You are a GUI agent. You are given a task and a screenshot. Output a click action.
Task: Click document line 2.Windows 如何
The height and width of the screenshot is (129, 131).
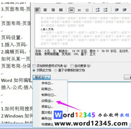pos(17,116)
